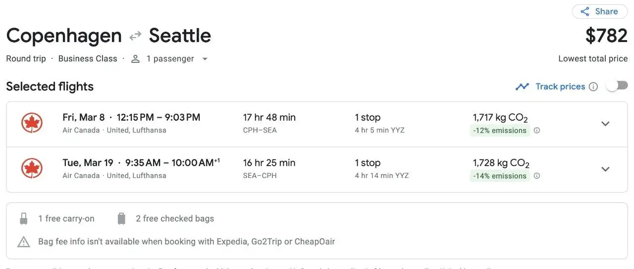Click the Share icon button
Viewport: 634px width, 269px height.
585,11
